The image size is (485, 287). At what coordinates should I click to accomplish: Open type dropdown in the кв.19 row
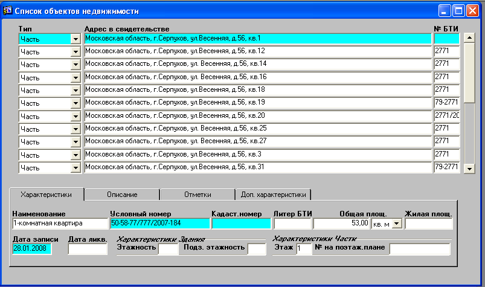click(75, 103)
